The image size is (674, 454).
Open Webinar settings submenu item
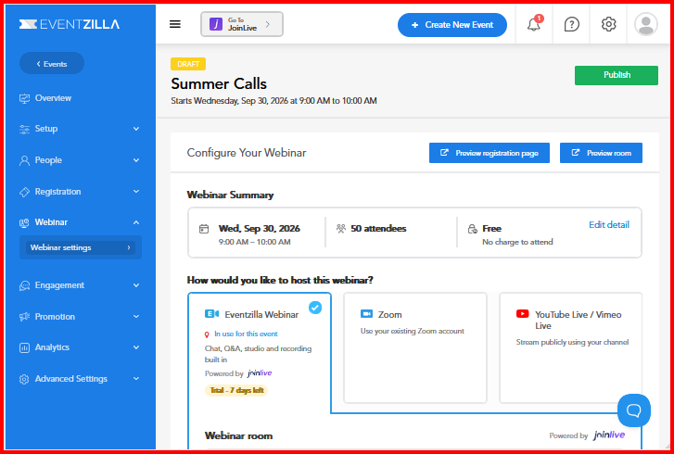tap(81, 247)
